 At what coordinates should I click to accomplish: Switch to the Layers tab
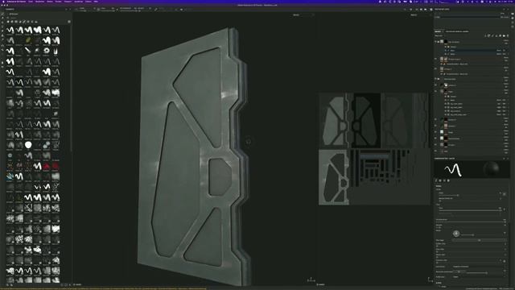tap(438, 31)
